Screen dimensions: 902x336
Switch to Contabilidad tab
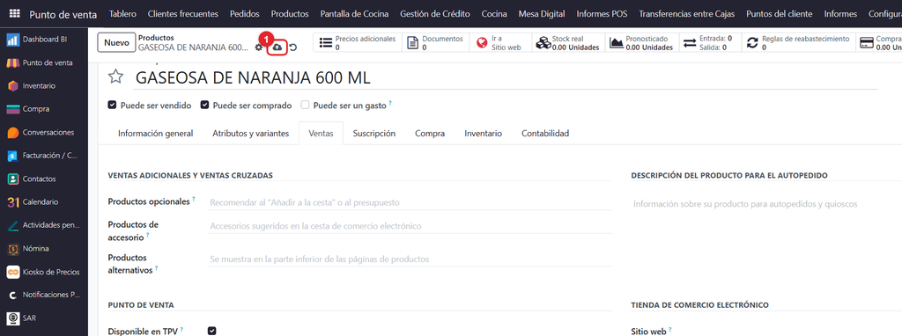point(545,133)
